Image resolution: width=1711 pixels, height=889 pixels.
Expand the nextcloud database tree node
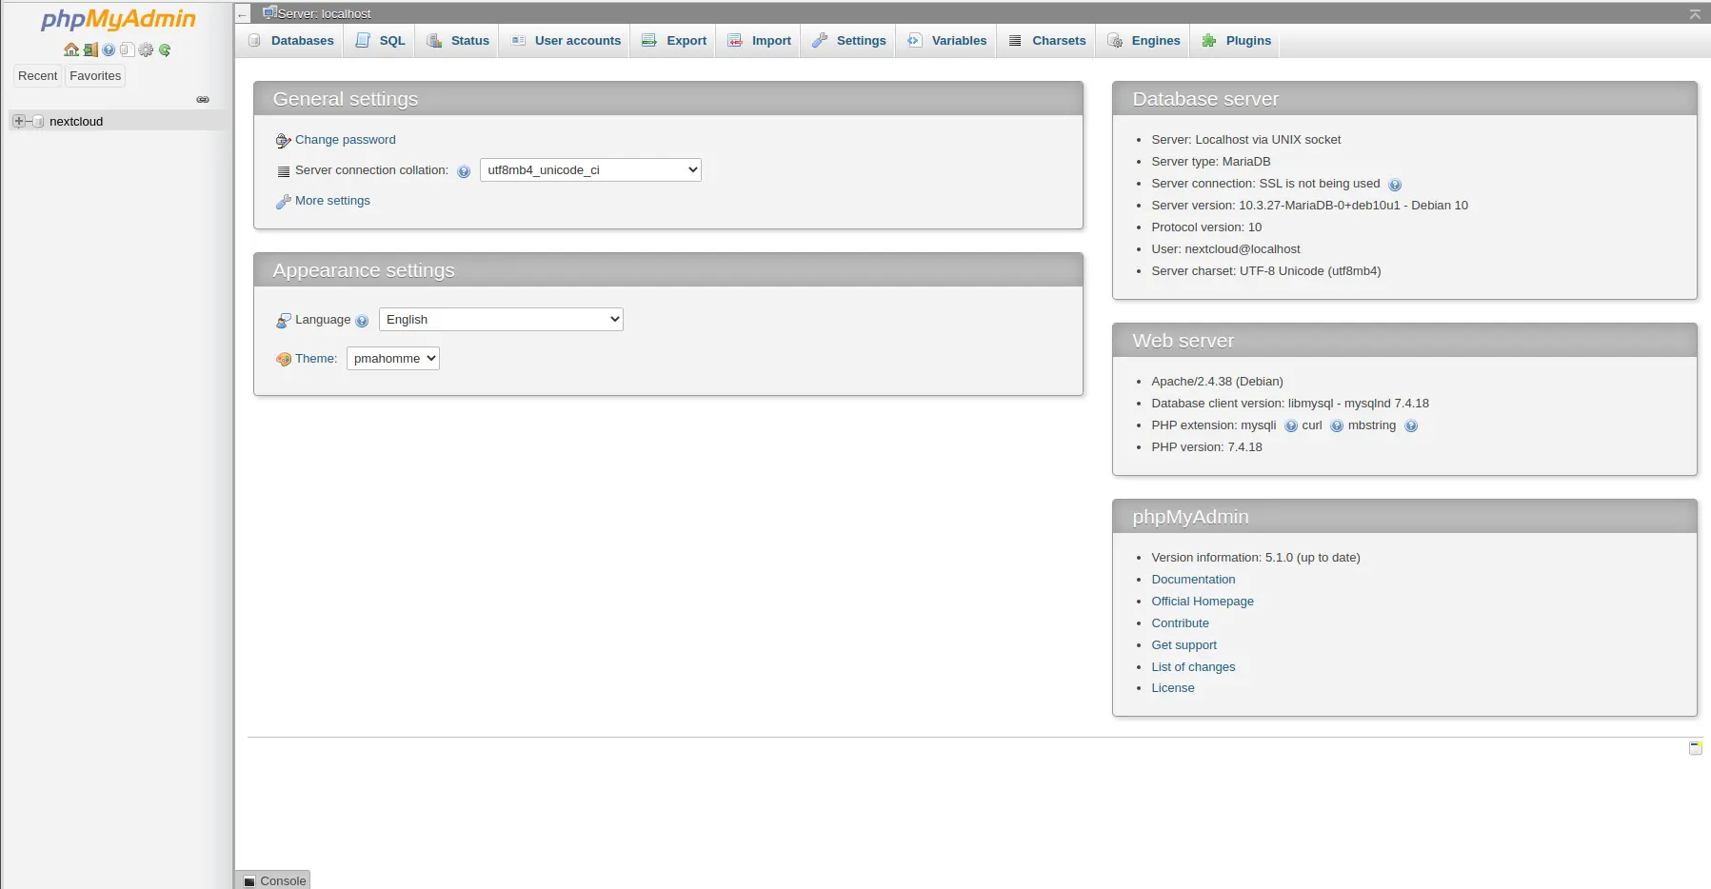[x=18, y=121]
